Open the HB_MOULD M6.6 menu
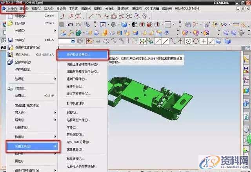The image size is (251, 172). point(187,9)
